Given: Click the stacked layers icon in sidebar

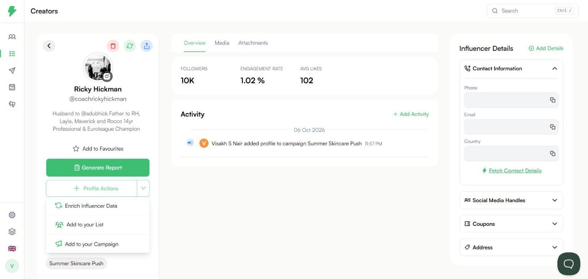Looking at the screenshot, I should (x=12, y=232).
